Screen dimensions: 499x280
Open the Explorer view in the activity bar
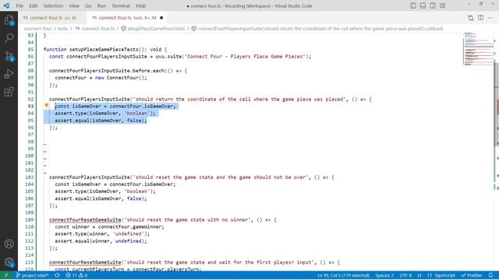coord(9,20)
